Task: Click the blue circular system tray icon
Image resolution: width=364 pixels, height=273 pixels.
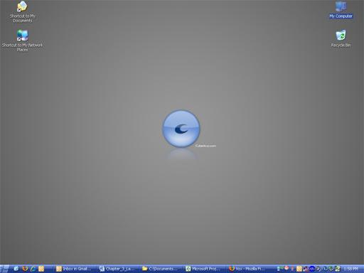Action: pos(312,269)
